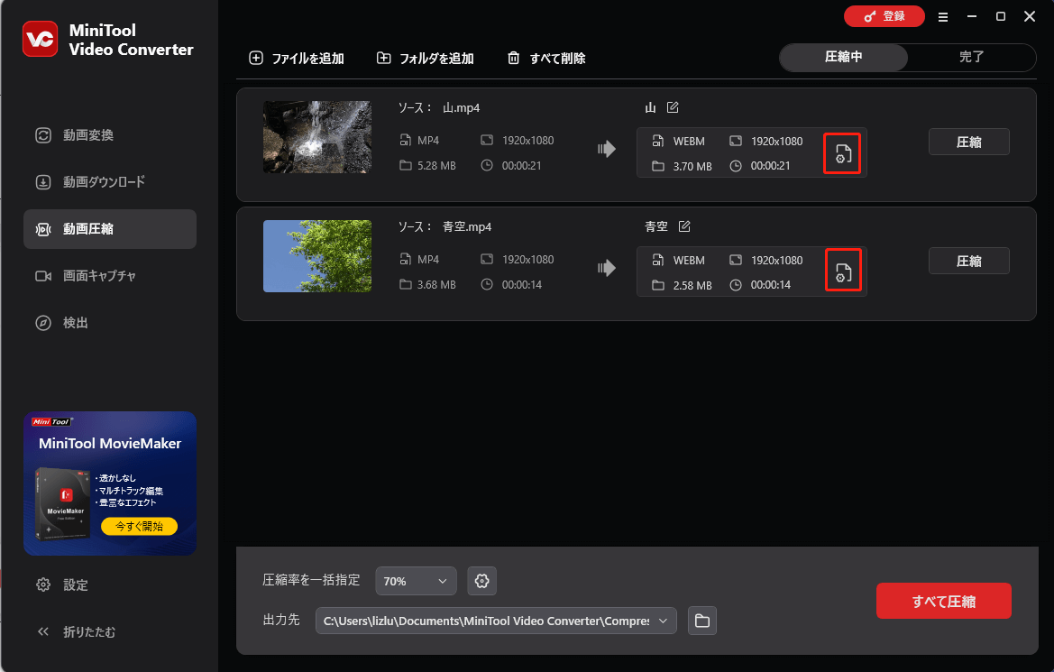Click source filename 山.mp4
1054x672 pixels.
(x=461, y=107)
